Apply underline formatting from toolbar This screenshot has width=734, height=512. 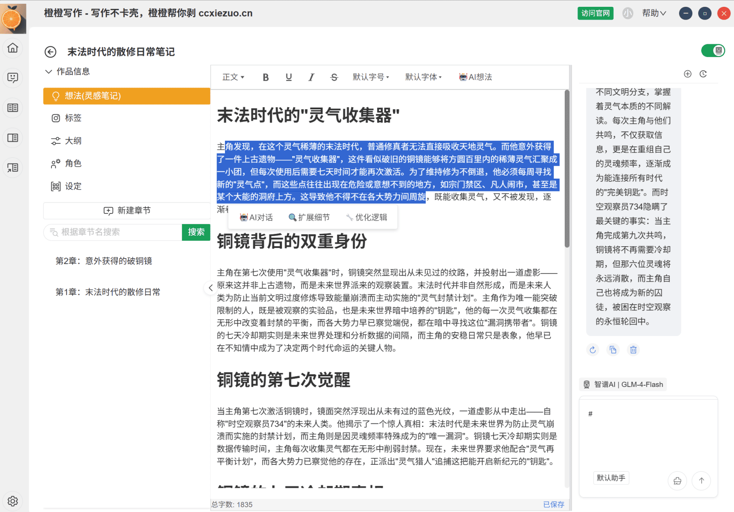point(289,77)
